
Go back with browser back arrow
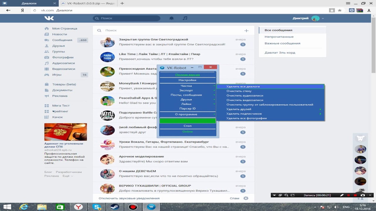[x=8, y=10]
